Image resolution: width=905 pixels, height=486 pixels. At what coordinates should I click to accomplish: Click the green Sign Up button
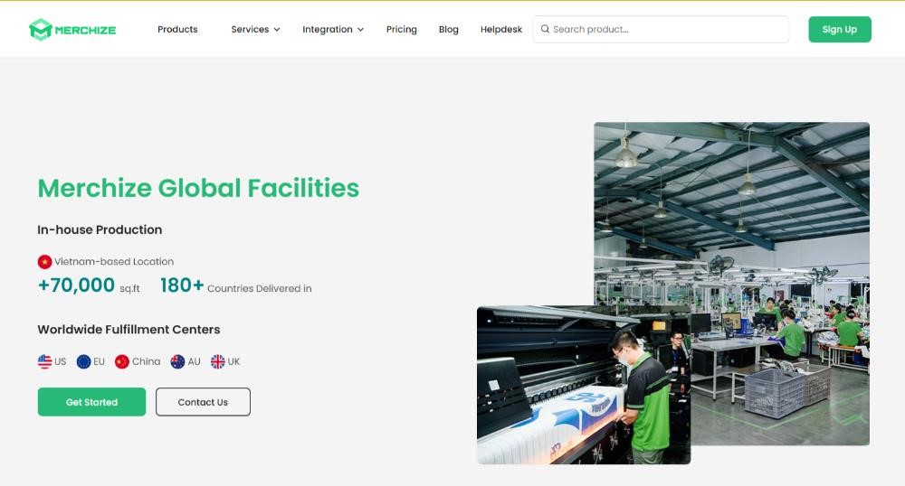840,30
